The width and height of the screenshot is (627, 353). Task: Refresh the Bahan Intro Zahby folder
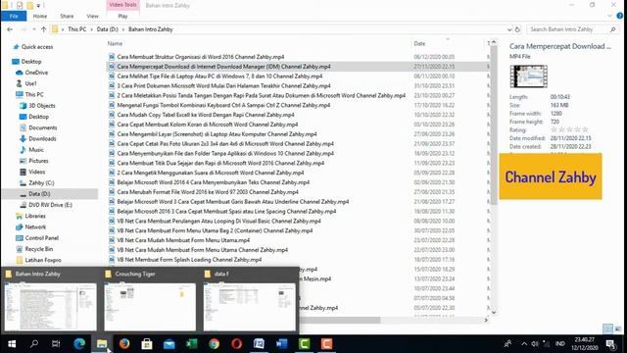click(x=517, y=29)
